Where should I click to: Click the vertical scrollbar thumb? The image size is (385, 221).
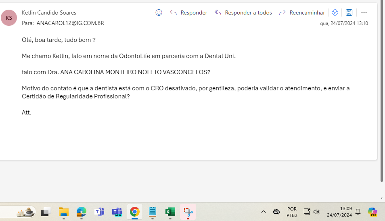(381, 91)
